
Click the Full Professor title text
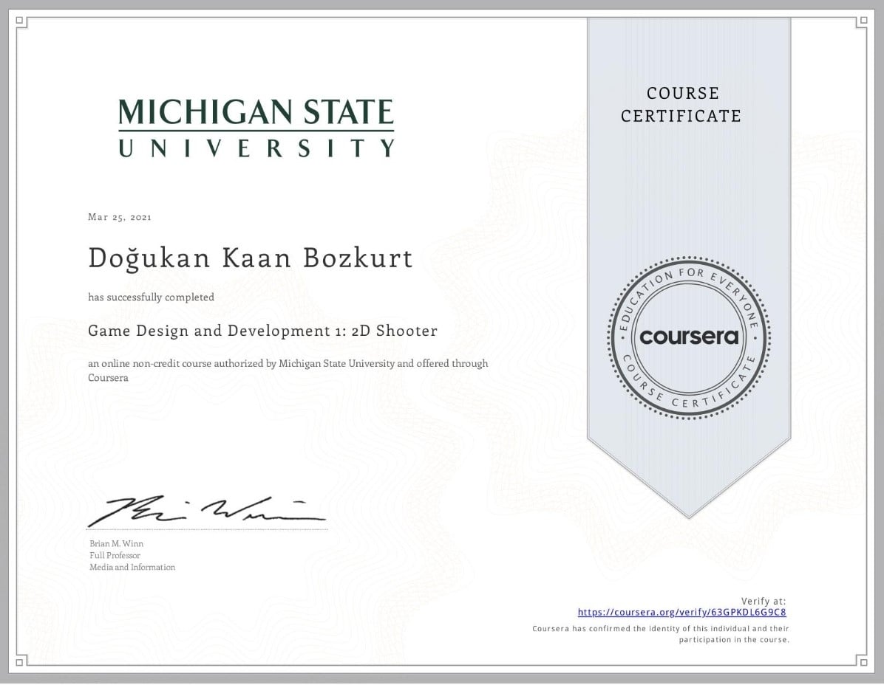click(x=115, y=556)
